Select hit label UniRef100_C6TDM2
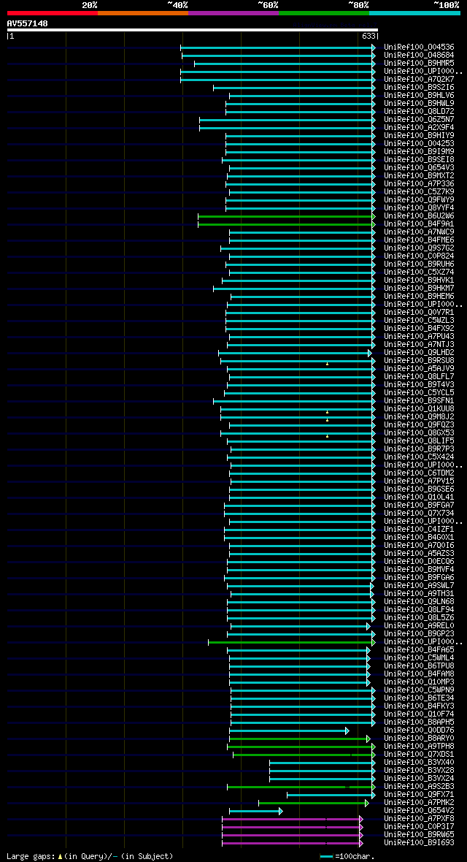 pyautogui.click(x=419, y=473)
